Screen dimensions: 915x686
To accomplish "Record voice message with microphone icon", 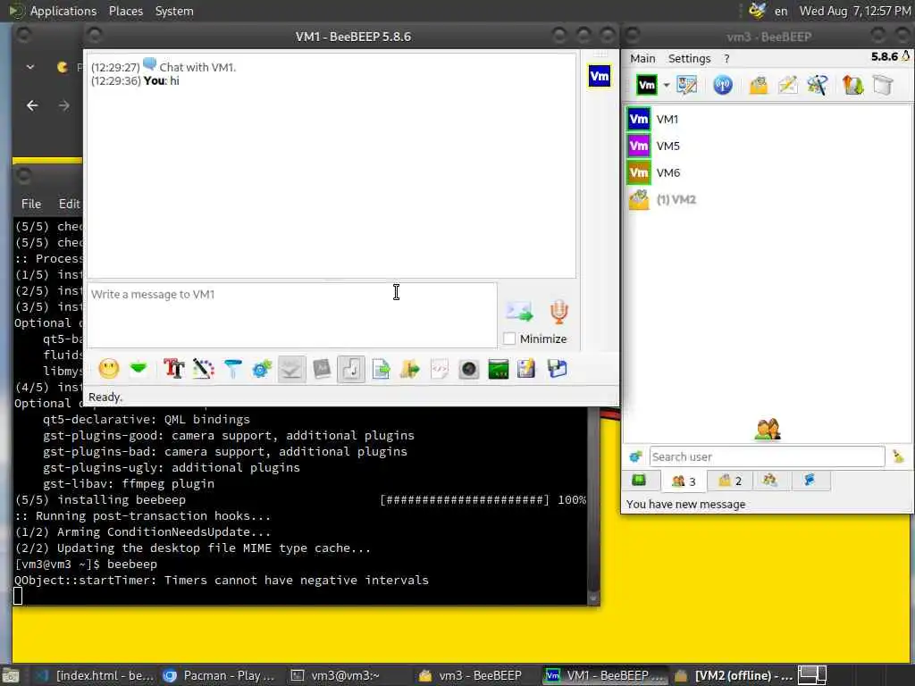I will point(559,312).
